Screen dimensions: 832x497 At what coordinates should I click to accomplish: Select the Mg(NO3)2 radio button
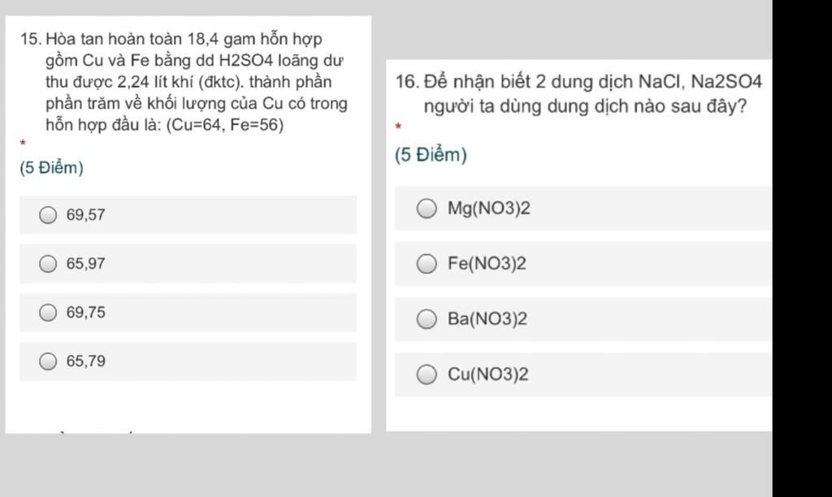coord(427,209)
